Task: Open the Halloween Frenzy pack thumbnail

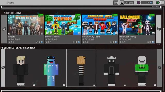Action: [x=137, y=25]
